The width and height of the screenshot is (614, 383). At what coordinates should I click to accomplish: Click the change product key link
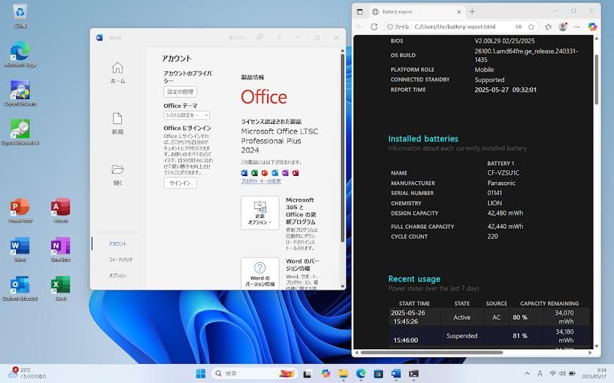pos(261,180)
